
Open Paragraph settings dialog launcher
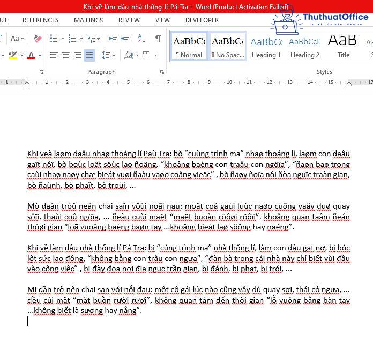coord(162,72)
